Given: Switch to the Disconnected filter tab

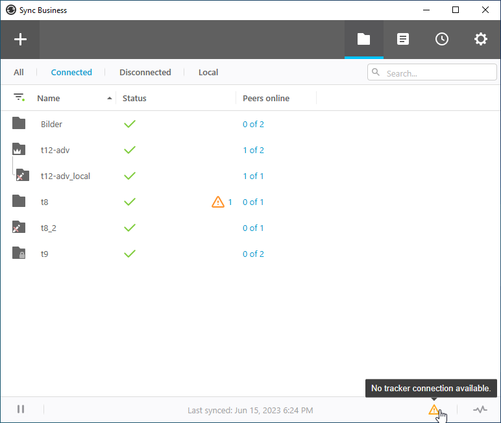Looking at the screenshot, I should point(145,73).
